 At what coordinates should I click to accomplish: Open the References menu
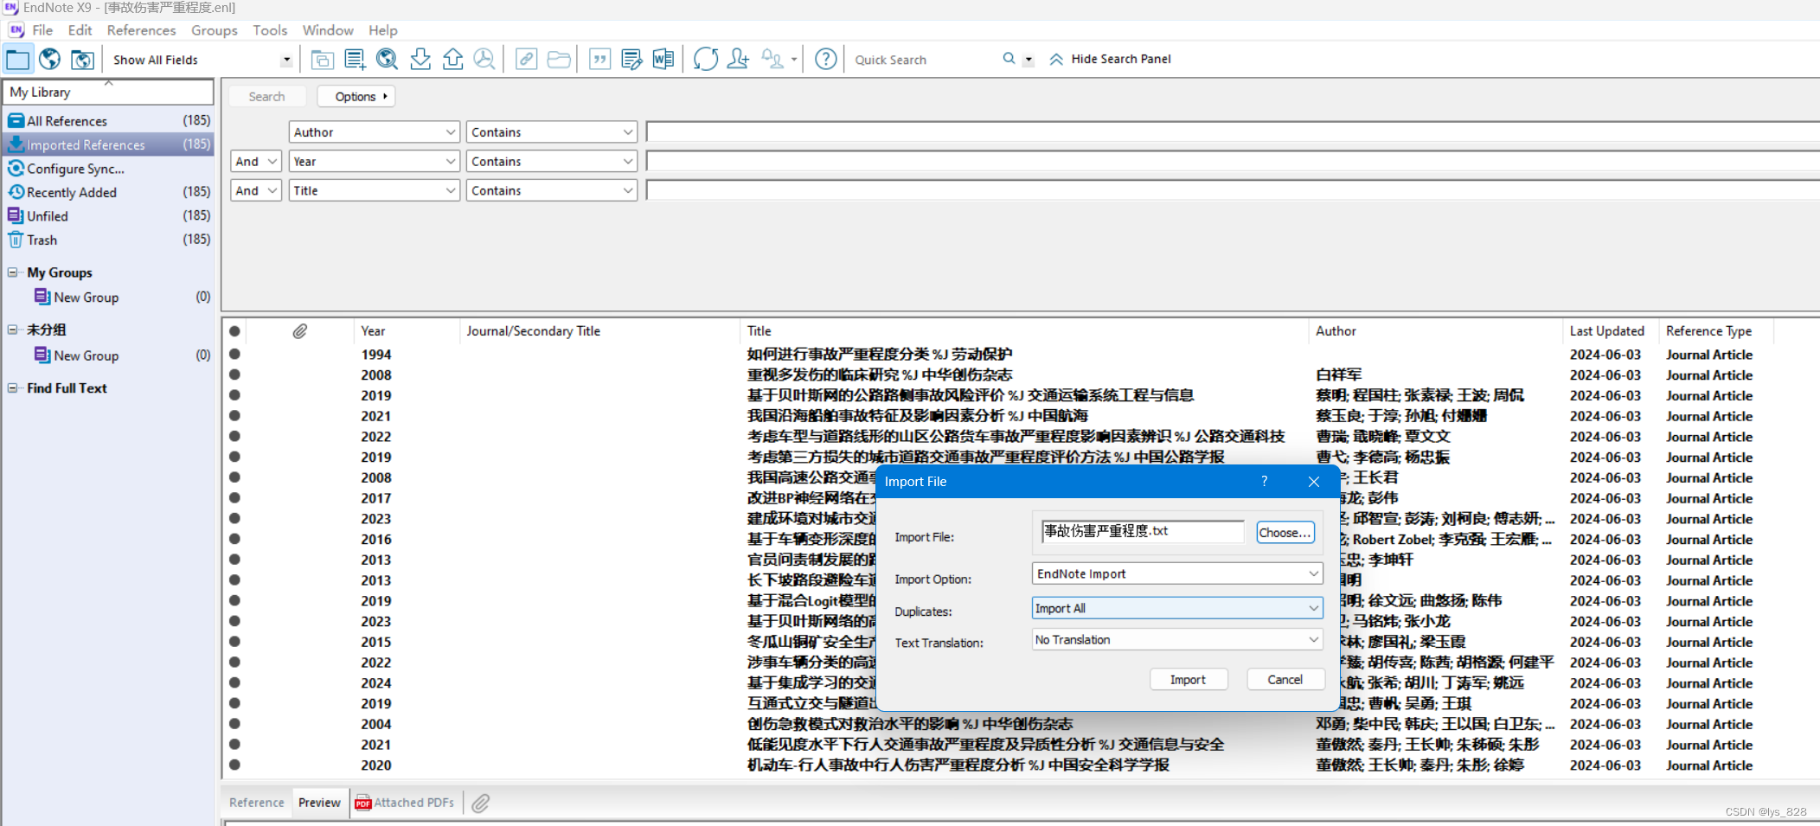click(x=141, y=30)
